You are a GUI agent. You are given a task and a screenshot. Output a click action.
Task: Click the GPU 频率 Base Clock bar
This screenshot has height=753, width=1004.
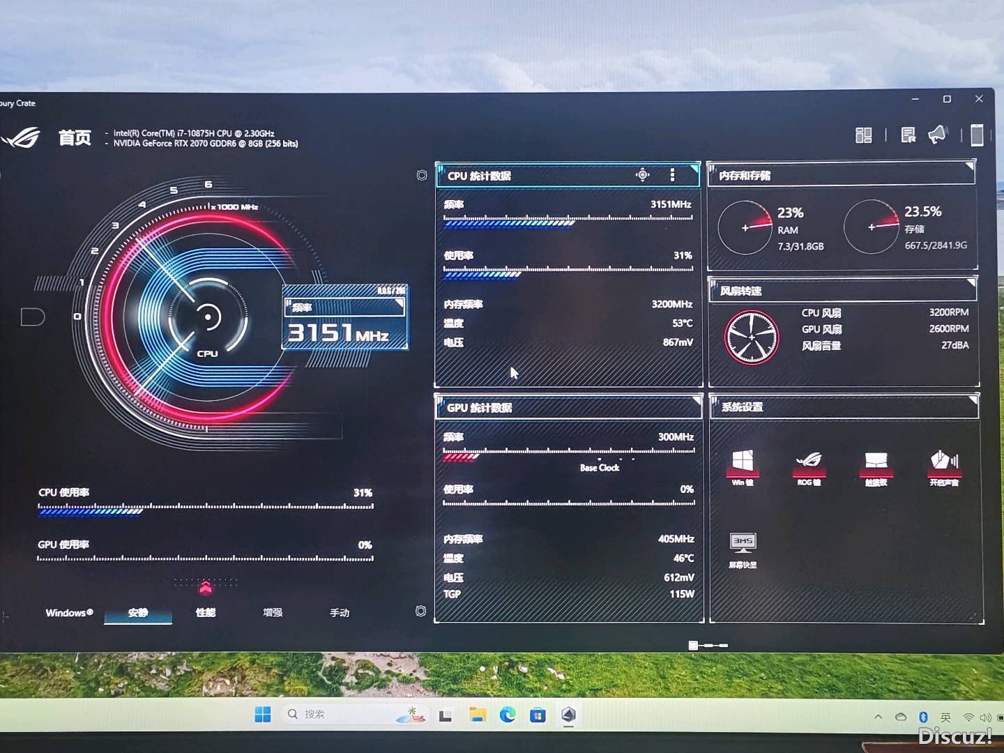pos(569,454)
